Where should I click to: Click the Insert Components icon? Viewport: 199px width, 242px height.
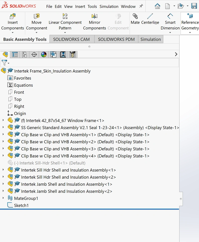(13, 16)
